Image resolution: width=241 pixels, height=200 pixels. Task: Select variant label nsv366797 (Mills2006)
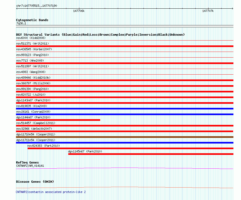click(33, 83)
